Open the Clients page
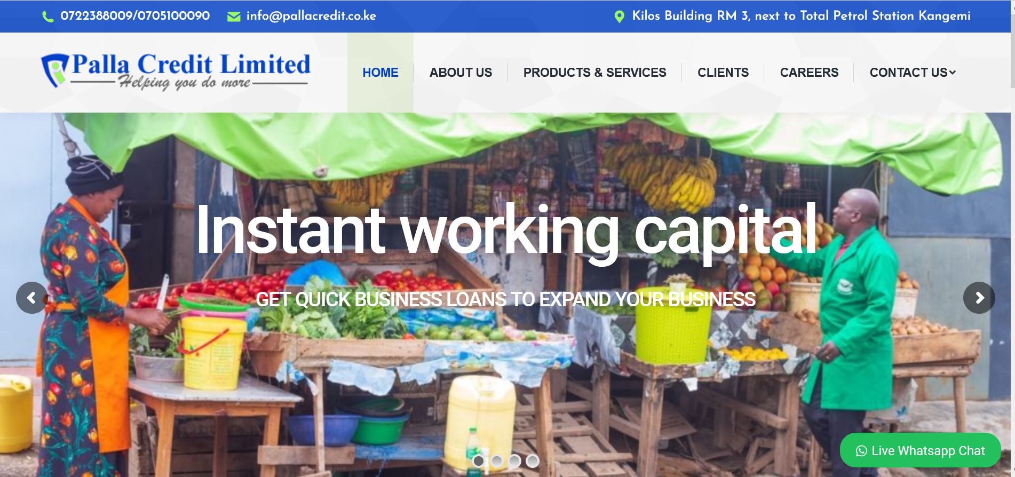1015x477 pixels. coord(723,73)
